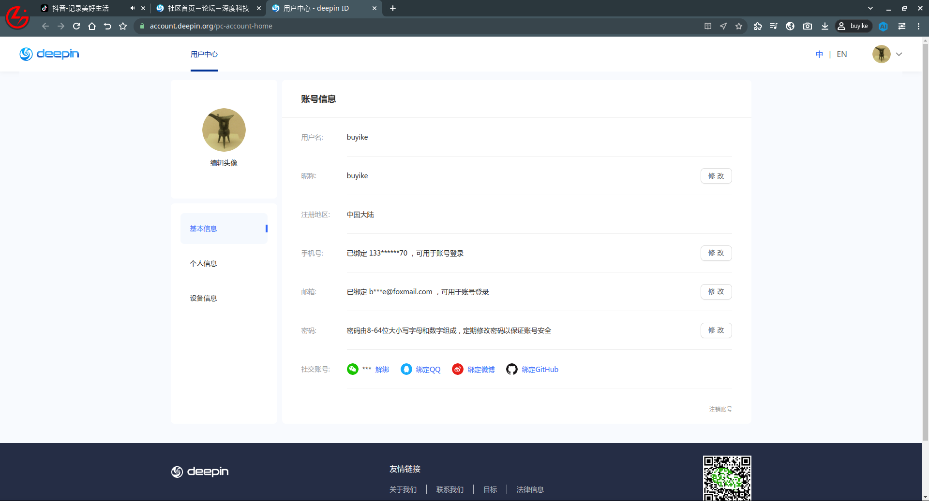Select 用户中心 navigation tab
Screen dimensions: 929x501
coord(204,54)
